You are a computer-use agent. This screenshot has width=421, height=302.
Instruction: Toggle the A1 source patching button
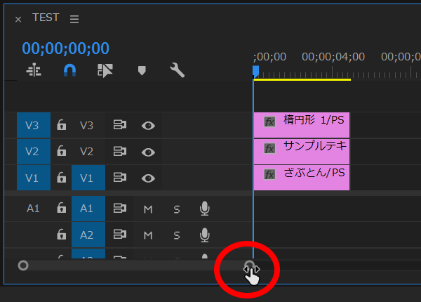(34, 209)
